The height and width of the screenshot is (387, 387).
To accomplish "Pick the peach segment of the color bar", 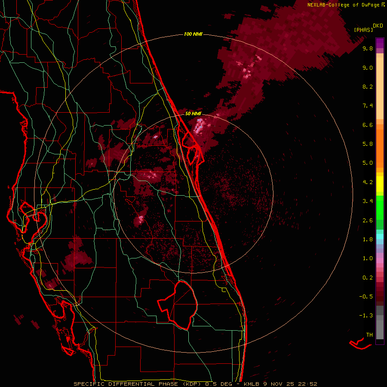I will (x=380, y=88).
